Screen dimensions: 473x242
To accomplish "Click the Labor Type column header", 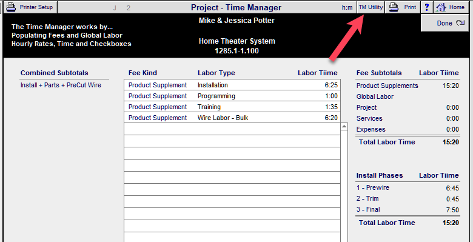I will [x=216, y=73].
